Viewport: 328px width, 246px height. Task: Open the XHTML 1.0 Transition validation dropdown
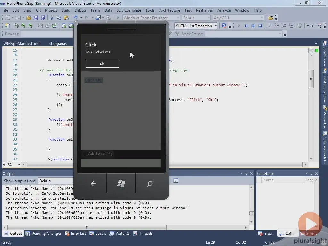pyautogui.click(x=216, y=26)
